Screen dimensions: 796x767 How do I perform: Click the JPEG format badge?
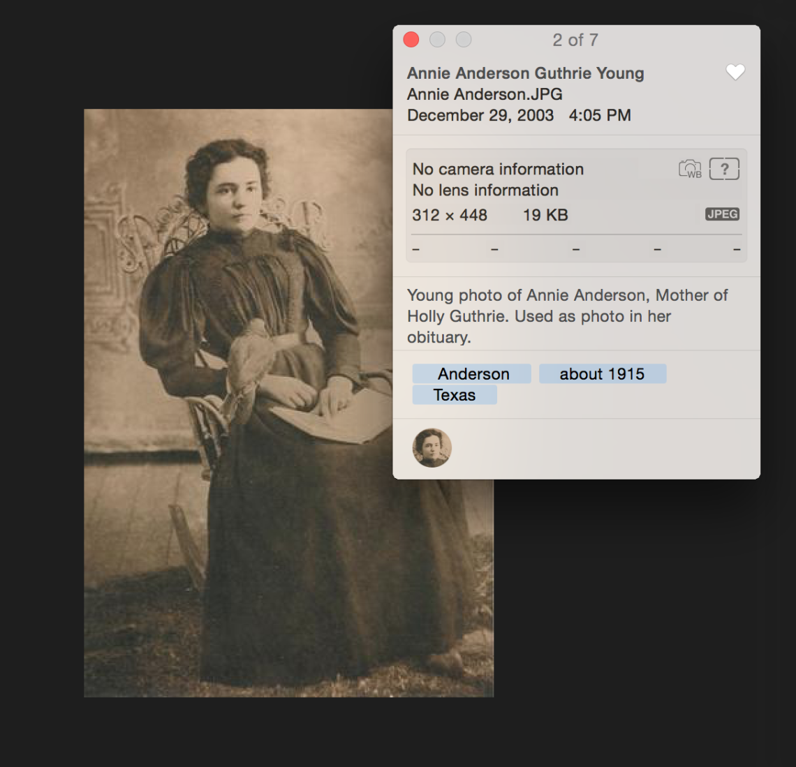(722, 214)
